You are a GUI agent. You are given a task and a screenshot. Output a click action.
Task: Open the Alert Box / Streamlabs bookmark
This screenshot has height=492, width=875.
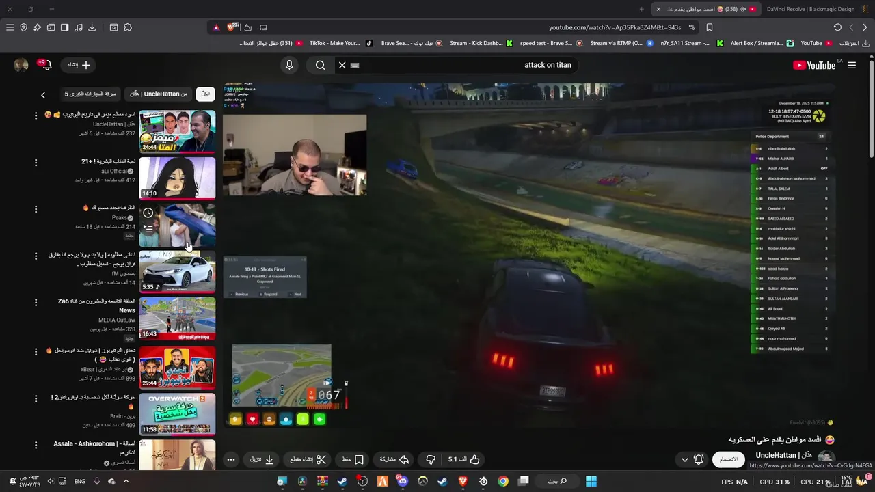pos(762,43)
